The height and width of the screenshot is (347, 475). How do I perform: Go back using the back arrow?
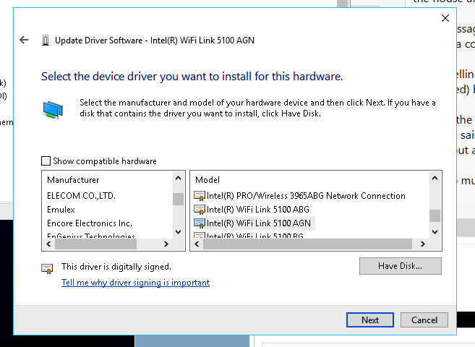pos(24,40)
